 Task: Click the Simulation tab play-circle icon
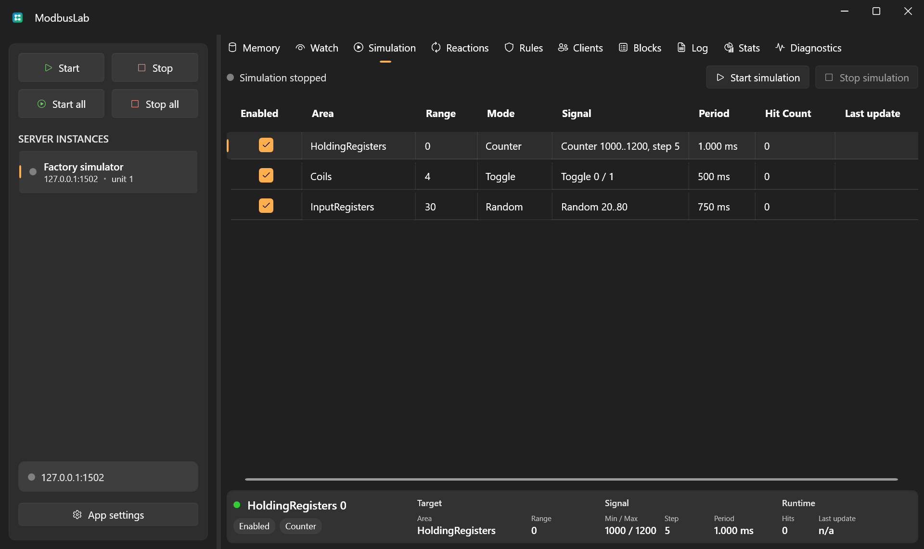point(359,48)
